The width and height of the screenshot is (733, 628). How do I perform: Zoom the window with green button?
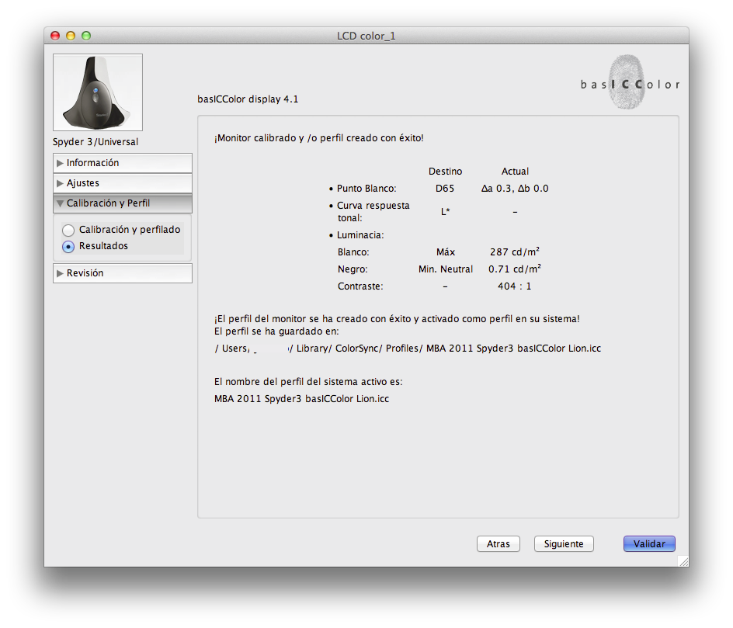tap(86, 36)
